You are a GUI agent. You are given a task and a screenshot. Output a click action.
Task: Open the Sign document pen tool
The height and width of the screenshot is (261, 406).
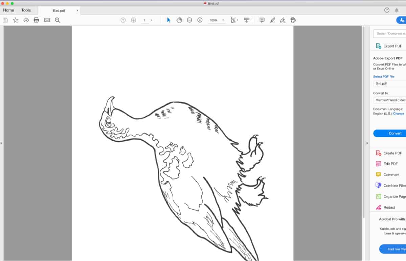point(283,20)
